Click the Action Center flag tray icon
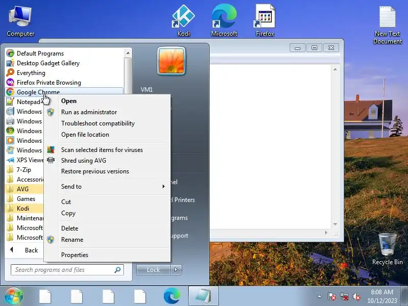408x306 pixels. point(331,296)
